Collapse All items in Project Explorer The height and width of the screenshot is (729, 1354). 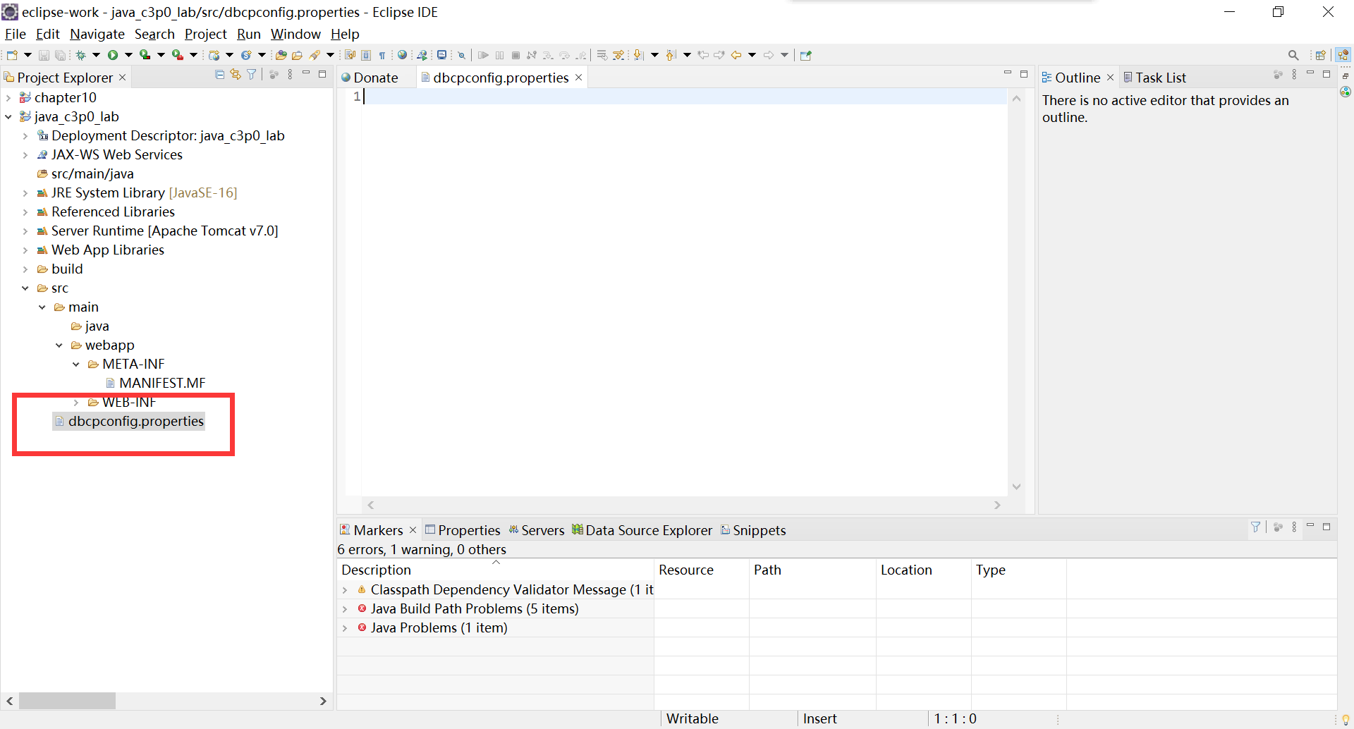pos(219,75)
